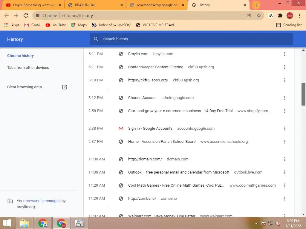306x229 pixels.
Task: Open more actions for Braylin.com entry
Action: [x=285, y=54]
